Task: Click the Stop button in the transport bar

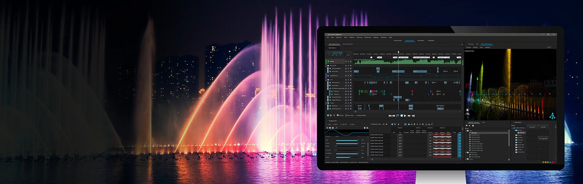Action: point(401,116)
